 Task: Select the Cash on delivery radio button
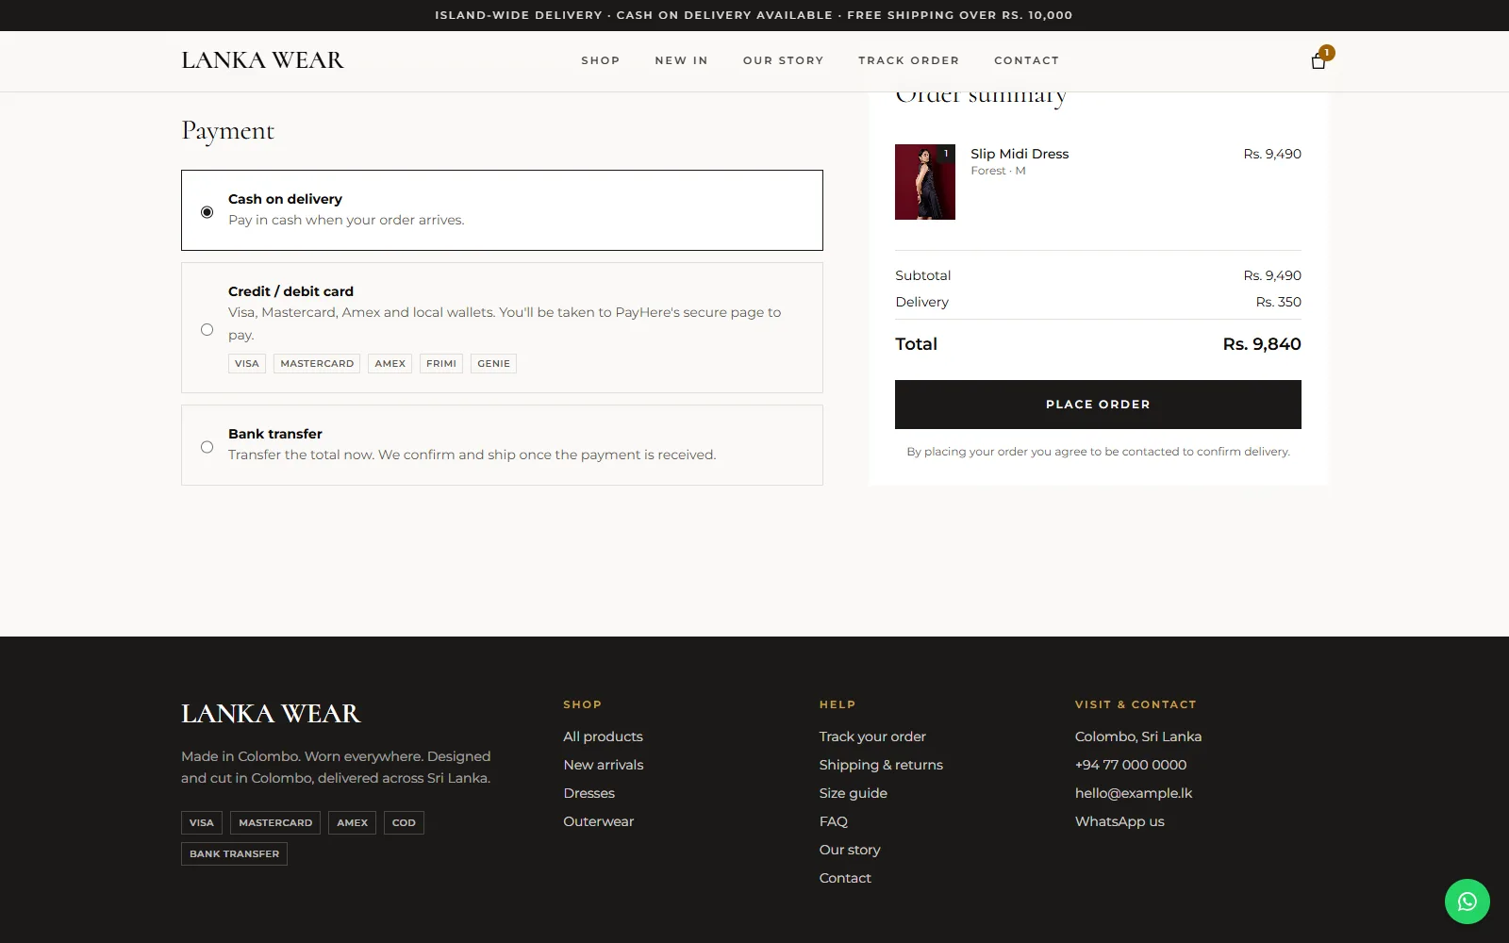click(x=207, y=212)
